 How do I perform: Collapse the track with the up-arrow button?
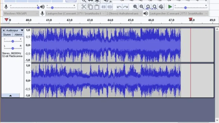10,95
